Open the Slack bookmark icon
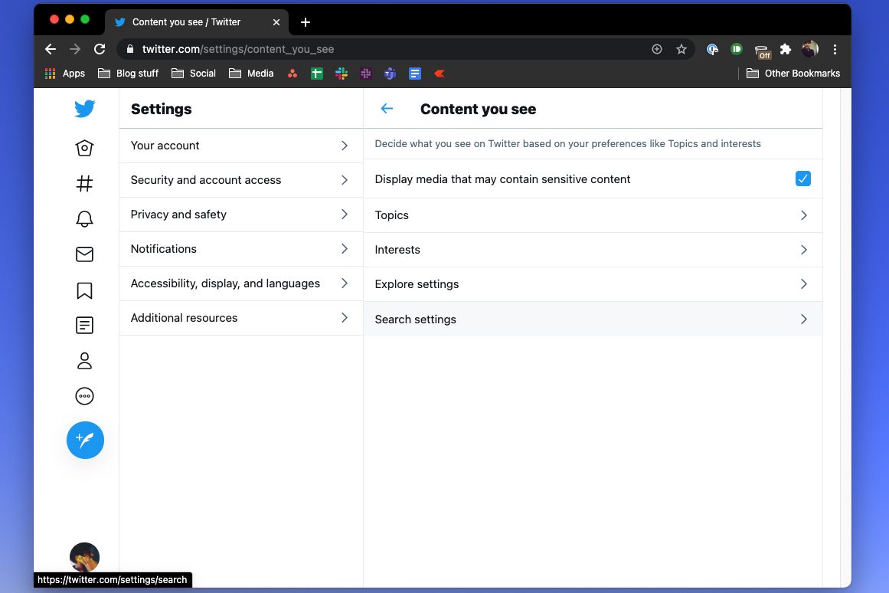The width and height of the screenshot is (889, 593). coord(342,74)
